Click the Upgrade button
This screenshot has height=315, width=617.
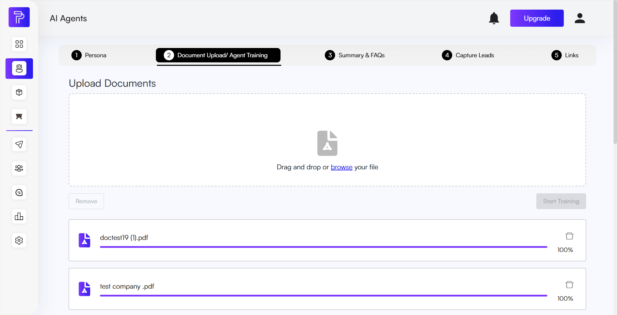[537, 18]
